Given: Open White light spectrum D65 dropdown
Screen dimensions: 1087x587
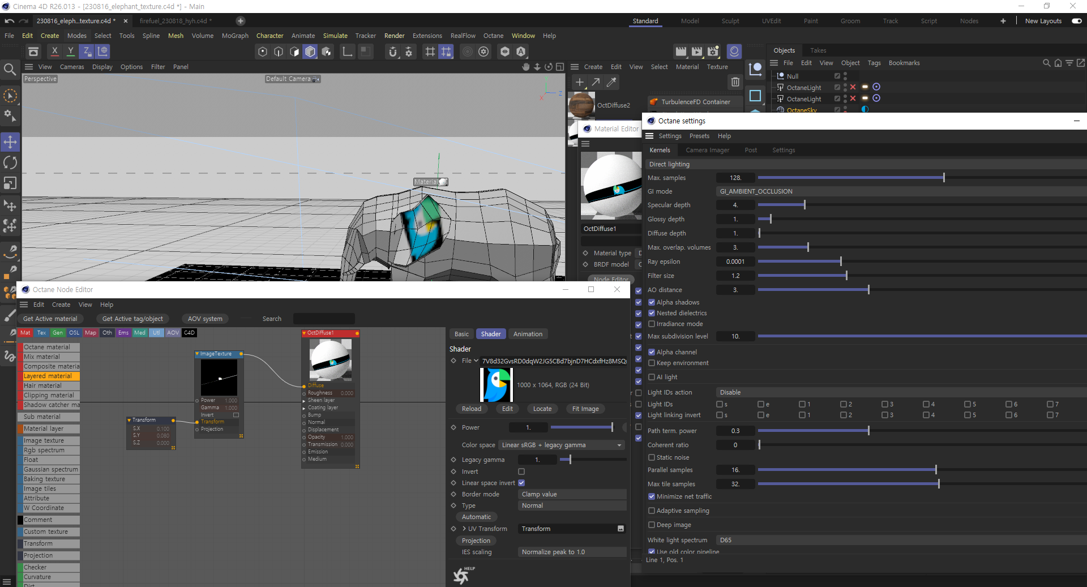Looking at the screenshot, I should (900, 540).
